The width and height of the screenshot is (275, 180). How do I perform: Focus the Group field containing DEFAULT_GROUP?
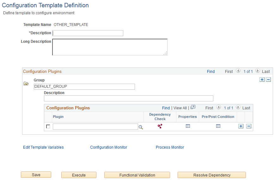[84, 87]
